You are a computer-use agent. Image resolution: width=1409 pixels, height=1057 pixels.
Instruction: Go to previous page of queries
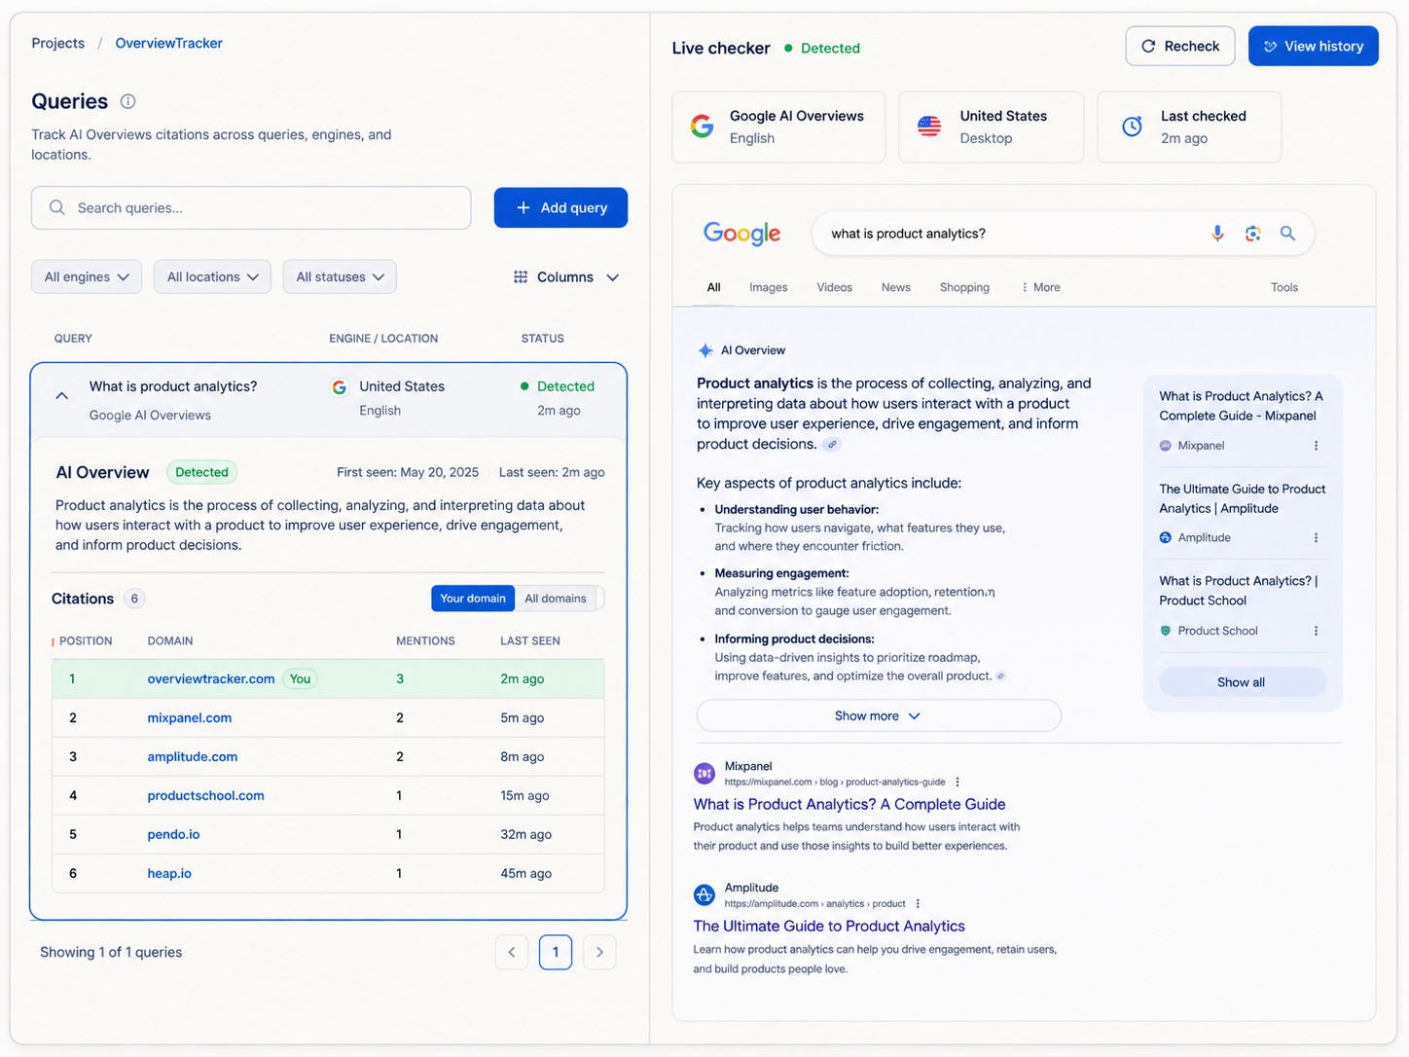tap(512, 952)
